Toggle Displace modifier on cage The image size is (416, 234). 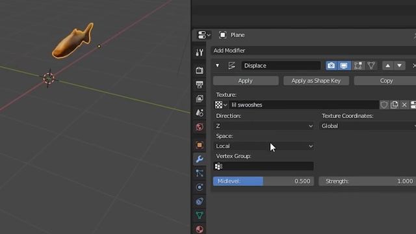coord(371,66)
